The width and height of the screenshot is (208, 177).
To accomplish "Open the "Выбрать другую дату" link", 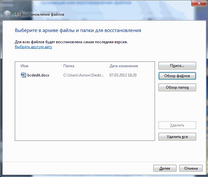I will 33,47.
